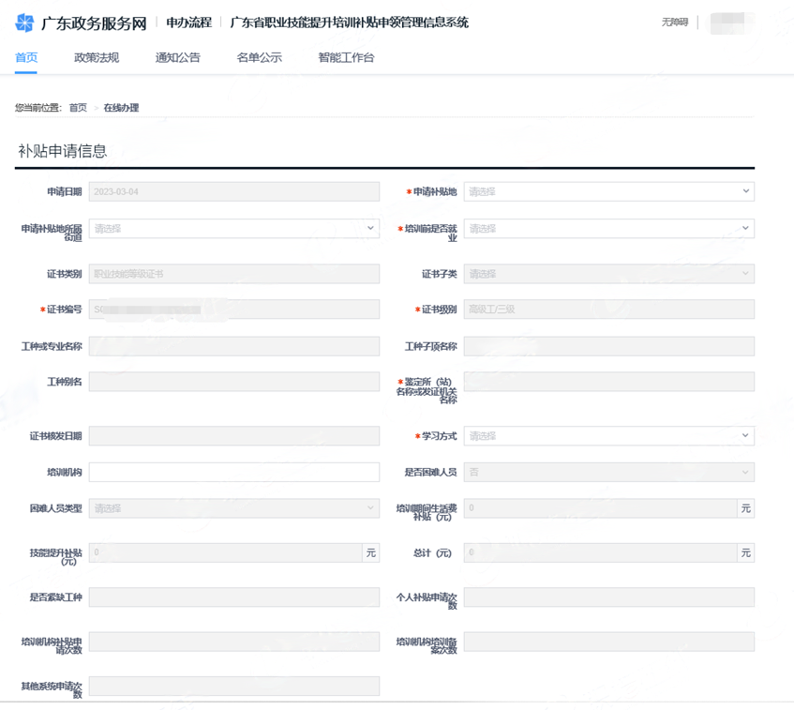Image resolution: width=794 pixels, height=710 pixels.
Task: Open the 智能工作台 tab
Action: (346, 58)
